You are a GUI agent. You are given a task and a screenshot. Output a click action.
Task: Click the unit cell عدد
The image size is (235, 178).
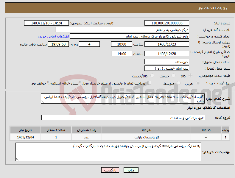87,137
